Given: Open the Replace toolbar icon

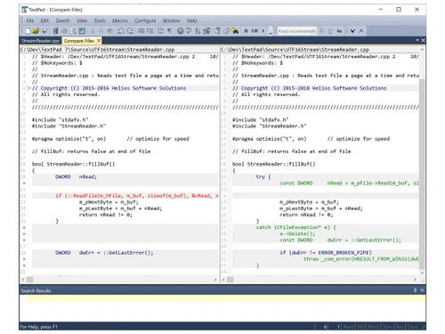Looking at the screenshot, I should click(x=226, y=31).
